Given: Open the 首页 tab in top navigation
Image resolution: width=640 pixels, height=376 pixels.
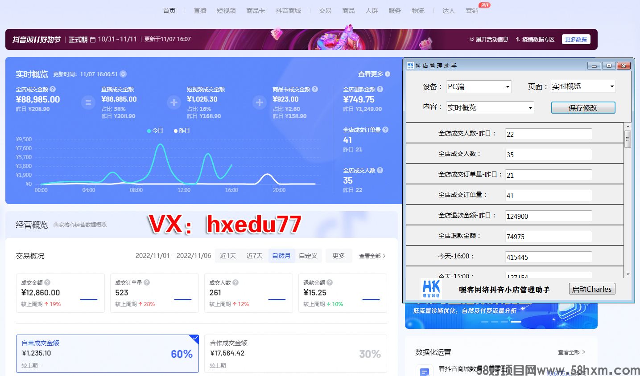Looking at the screenshot, I should pyautogui.click(x=169, y=11).
